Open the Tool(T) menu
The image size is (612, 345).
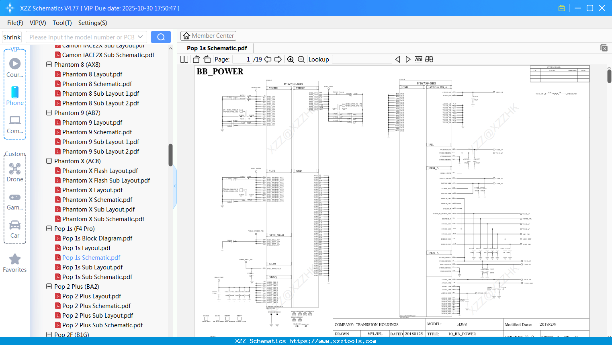pos(62,23)
